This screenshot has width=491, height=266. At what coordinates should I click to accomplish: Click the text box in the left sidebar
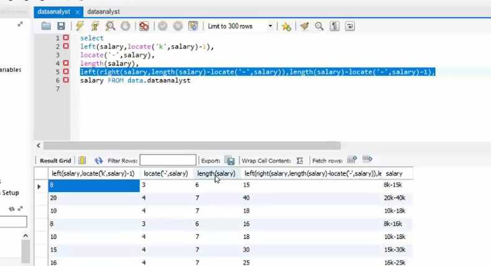(x=13, y=221)
